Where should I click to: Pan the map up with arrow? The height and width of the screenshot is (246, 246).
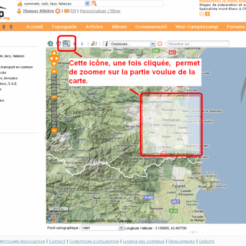pos(54,53)
